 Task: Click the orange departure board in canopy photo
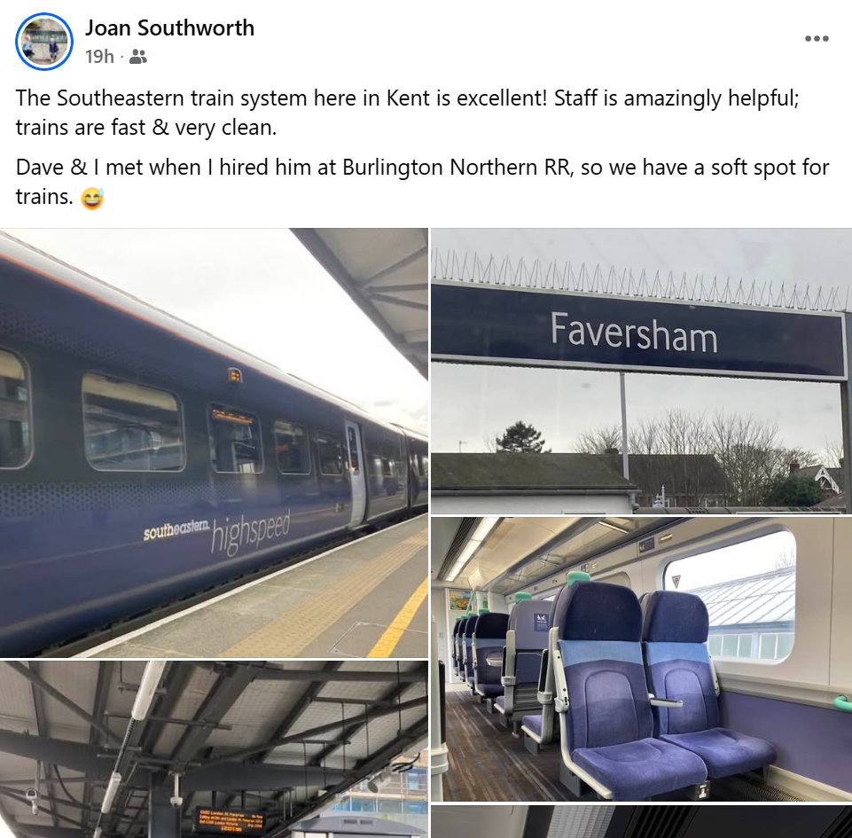point(230,820)
